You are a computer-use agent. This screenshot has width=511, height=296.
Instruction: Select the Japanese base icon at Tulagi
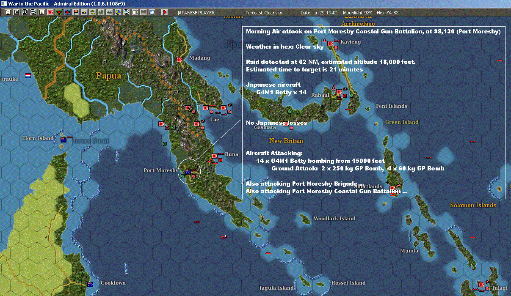point(481,285)
